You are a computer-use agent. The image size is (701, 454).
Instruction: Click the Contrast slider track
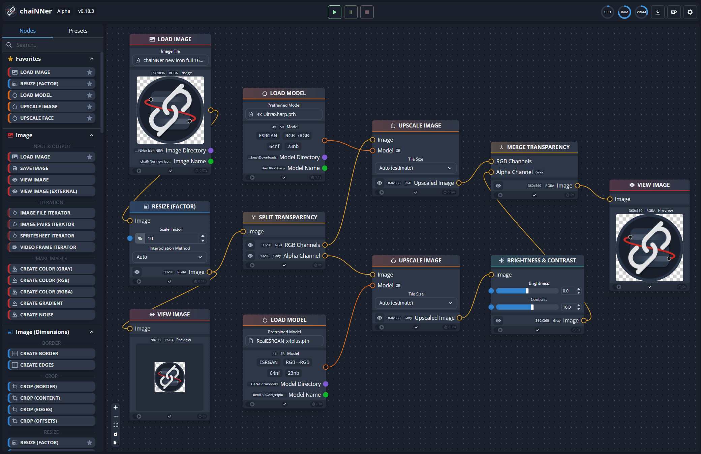coord(527,307)
